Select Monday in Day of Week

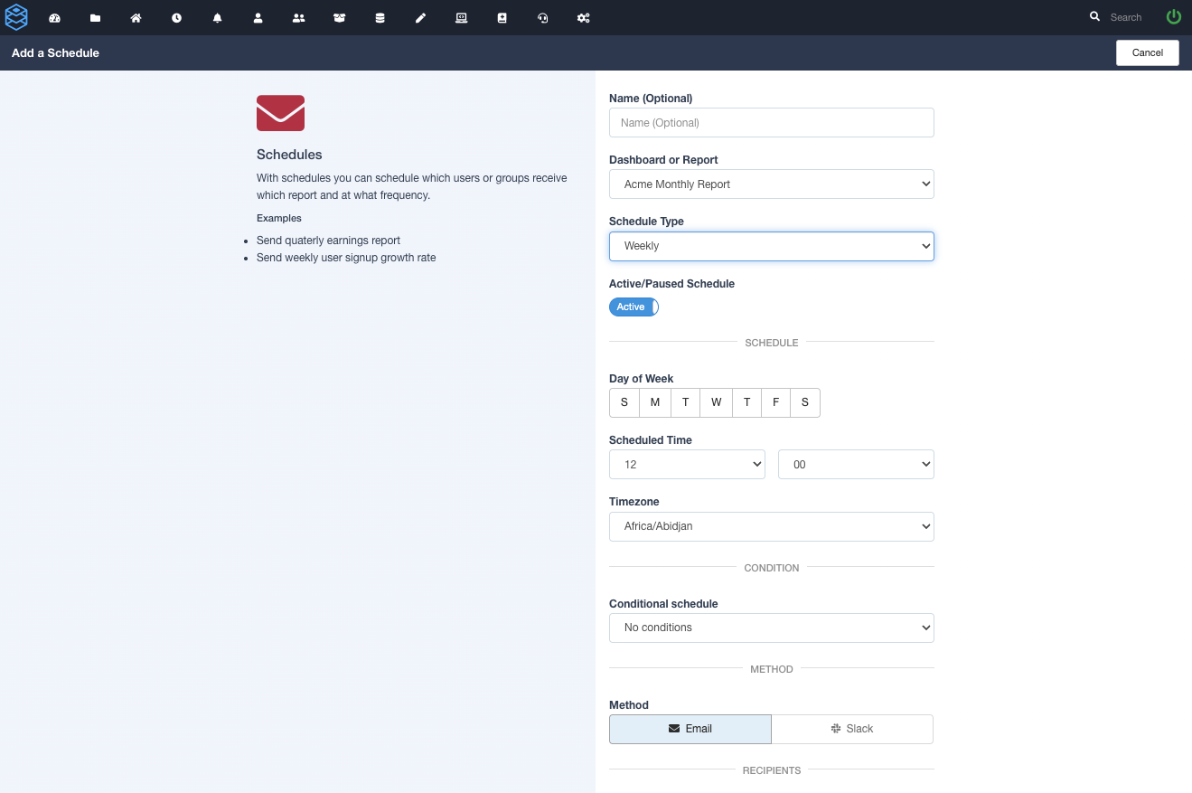pyautogui.click(x=654, y=402)
